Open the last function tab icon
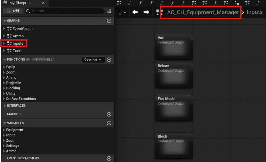Viewport: 266px width, 162px height. pyautogui.click(x=258, y=3)
